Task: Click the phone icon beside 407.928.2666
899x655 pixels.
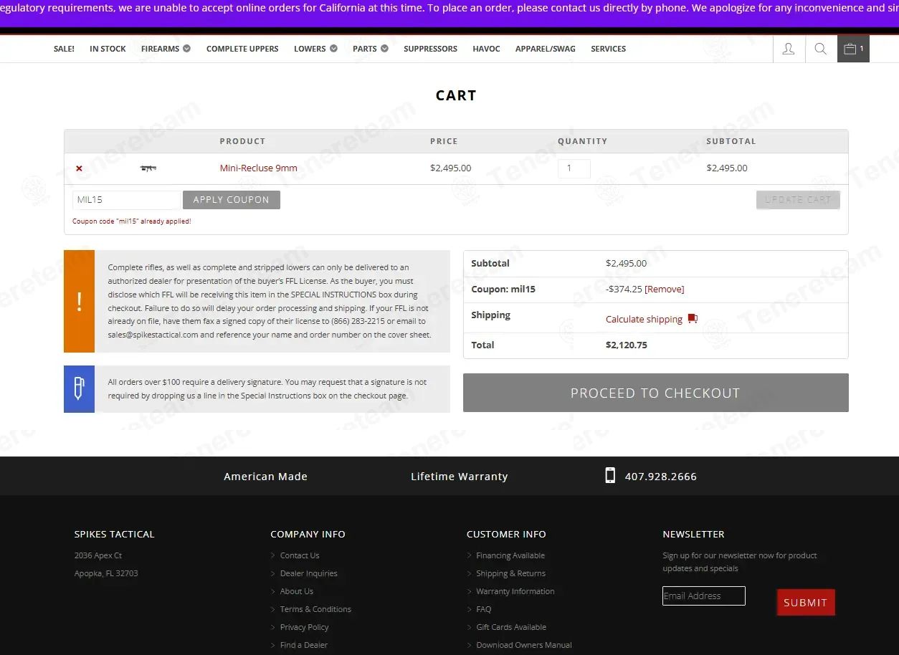Action: click(610, 476)
